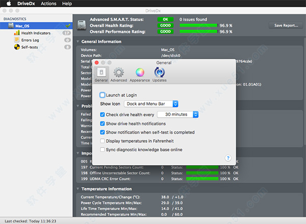Collapse the General Information section
Viewport: 306px width, 224px height.
click(x=78, y=41)
